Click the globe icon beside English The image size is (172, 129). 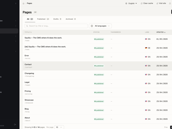[126, 4]
